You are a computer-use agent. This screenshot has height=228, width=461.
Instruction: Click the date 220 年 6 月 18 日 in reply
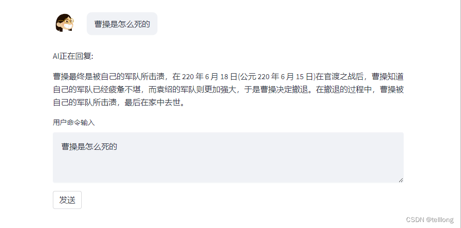click(x=210, y=77)
